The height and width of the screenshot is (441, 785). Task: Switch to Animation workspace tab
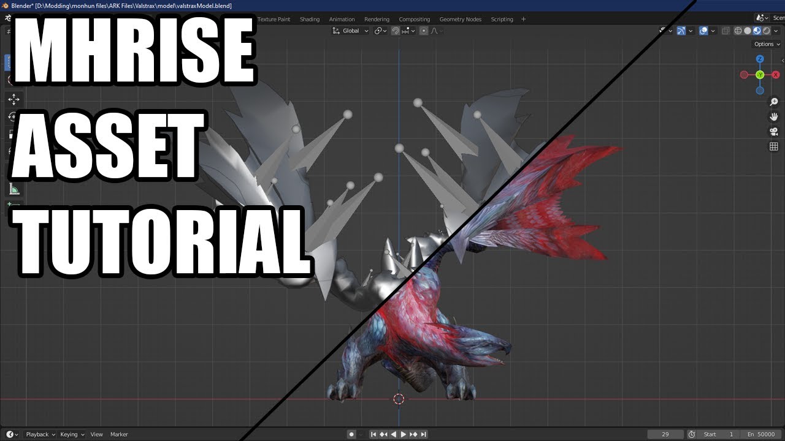[x=342, y=19]
